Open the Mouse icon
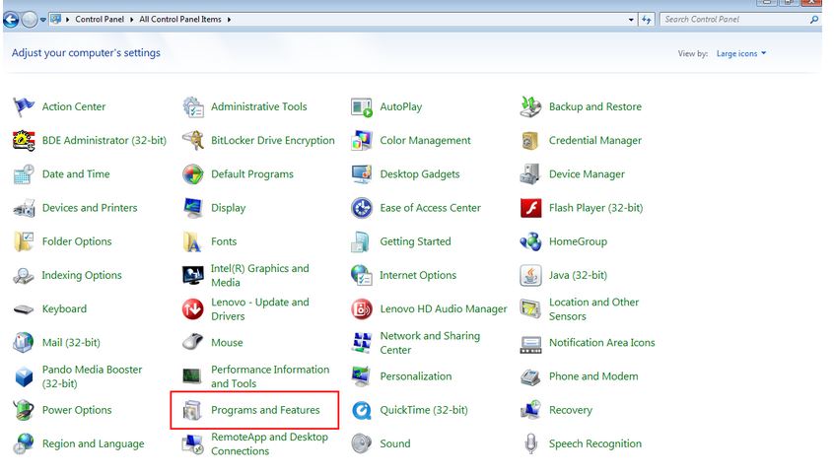Viewport: 834px width, 475px height. click(x=192, y=343)
